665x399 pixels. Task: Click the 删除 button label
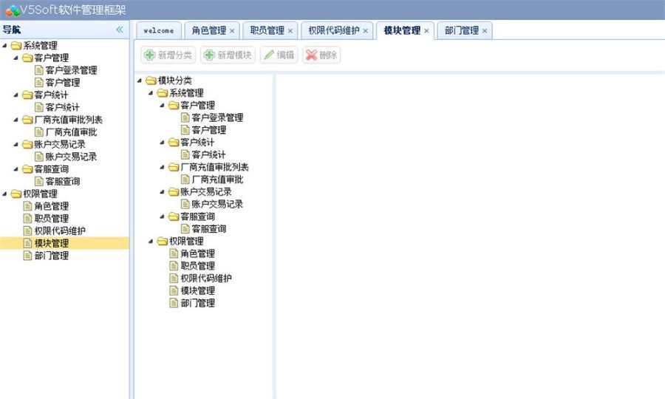click(328, 55)
